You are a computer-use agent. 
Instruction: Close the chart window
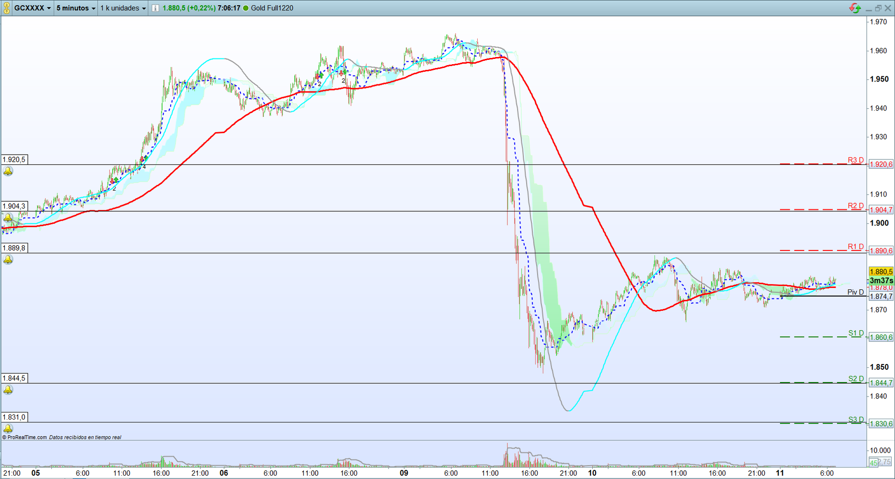click(888, 8)
